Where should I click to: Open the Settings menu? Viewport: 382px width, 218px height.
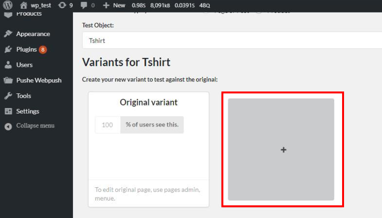point(28,111)
